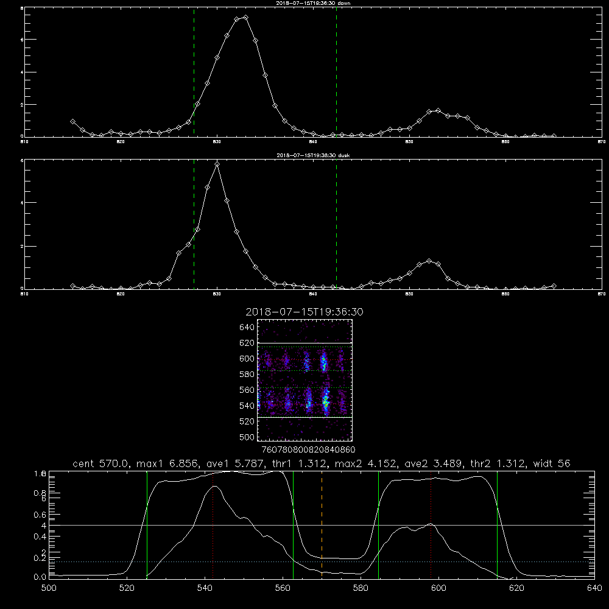Select the 'max2 4.152' value

pos(367,463)
